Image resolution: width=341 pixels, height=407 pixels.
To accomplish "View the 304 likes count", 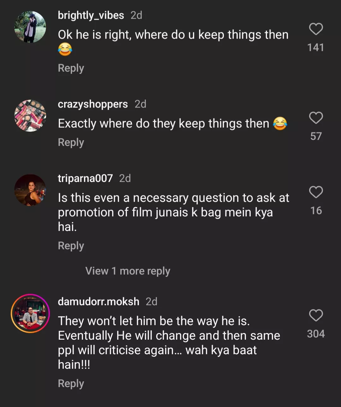I will tap(316, 334).
